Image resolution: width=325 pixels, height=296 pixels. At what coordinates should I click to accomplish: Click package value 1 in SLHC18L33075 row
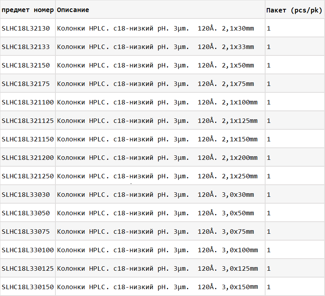[269, 231]
